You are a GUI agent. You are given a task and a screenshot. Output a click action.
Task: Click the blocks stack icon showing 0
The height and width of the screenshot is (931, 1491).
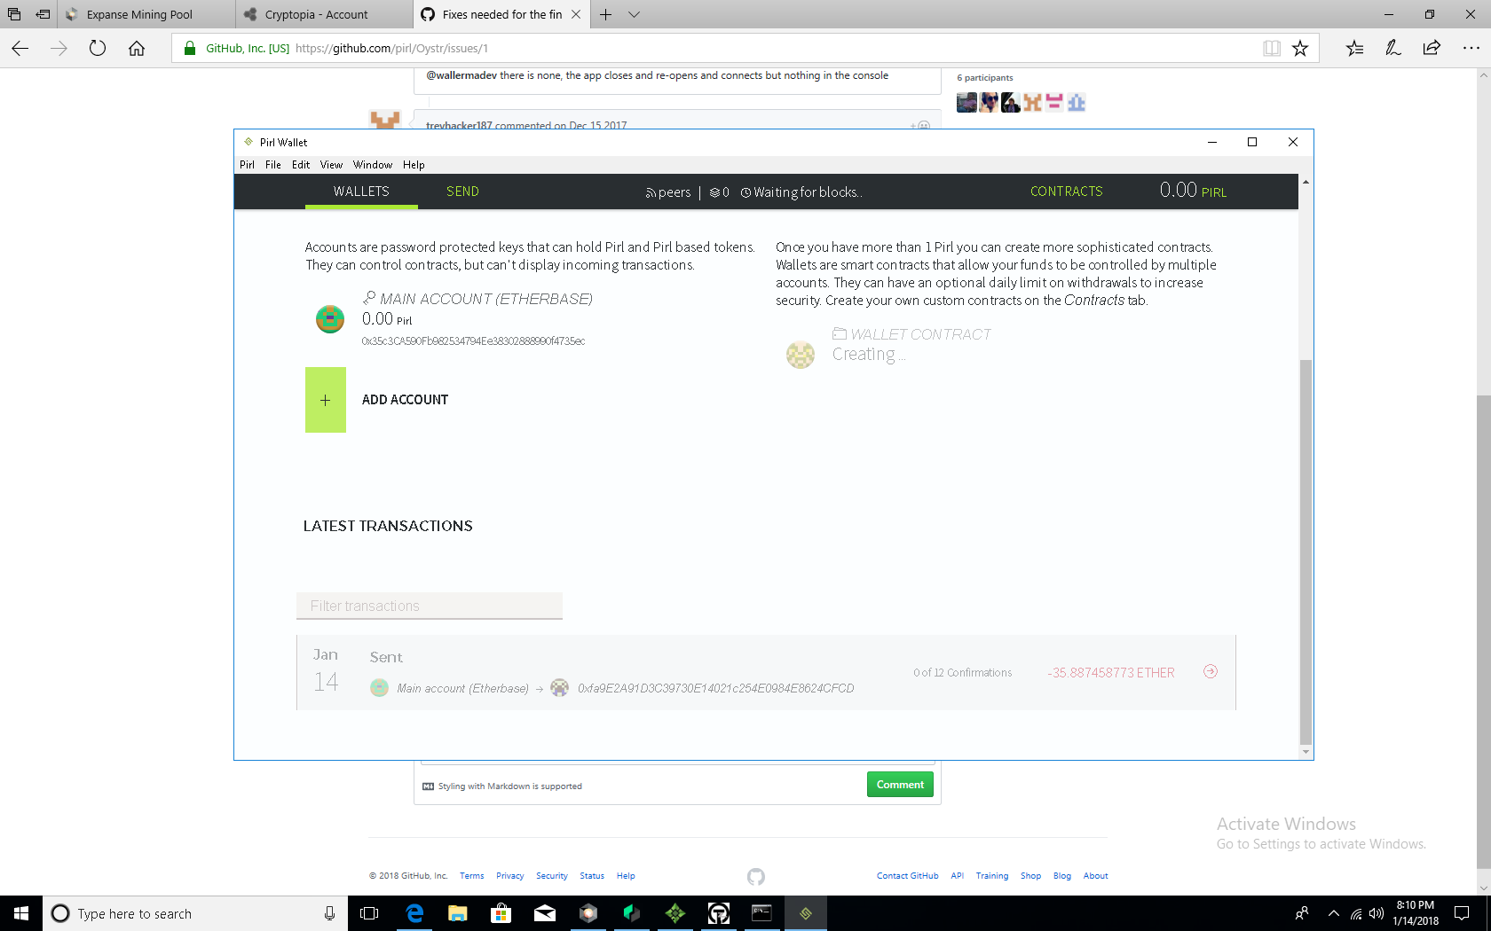point(715,192)
